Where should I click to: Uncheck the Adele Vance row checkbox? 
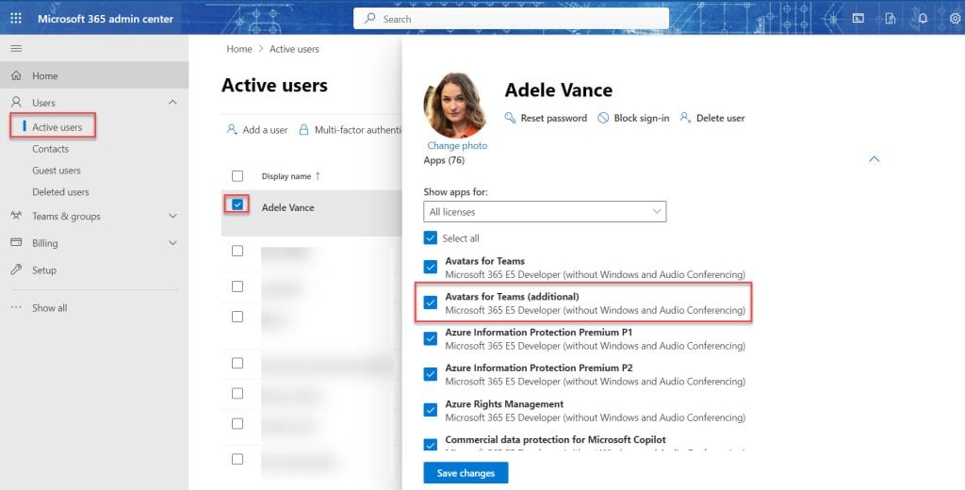point(237,204)
